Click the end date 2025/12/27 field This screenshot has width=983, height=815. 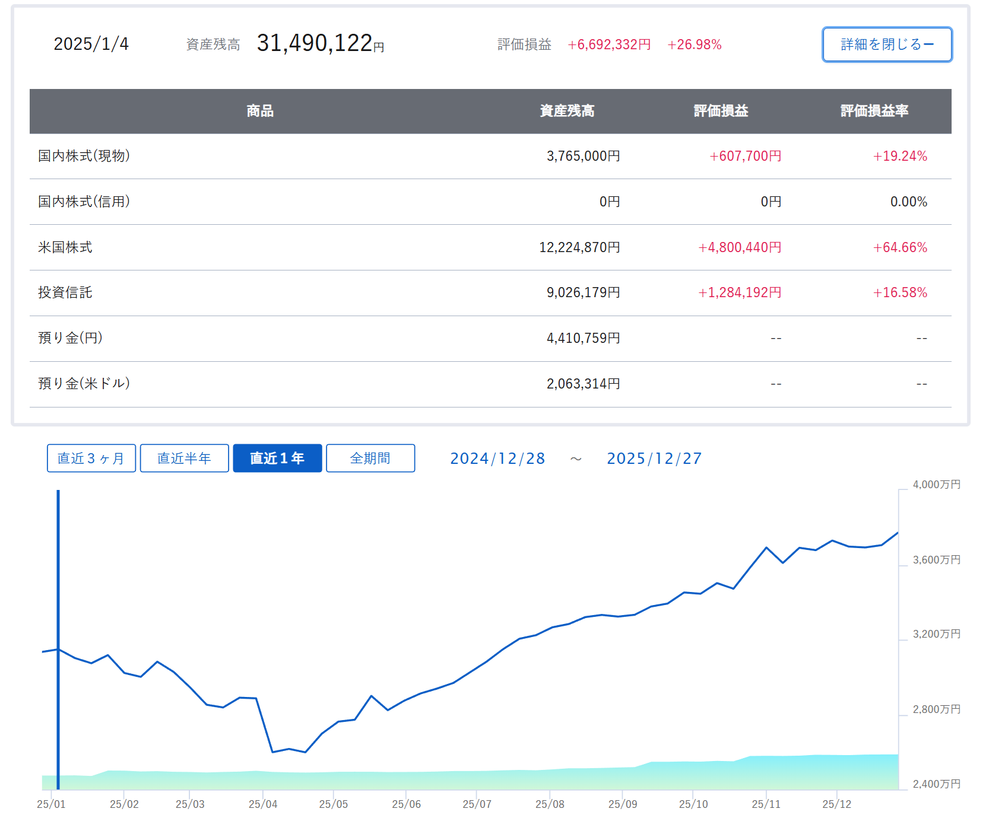click(x=654, y=459)
